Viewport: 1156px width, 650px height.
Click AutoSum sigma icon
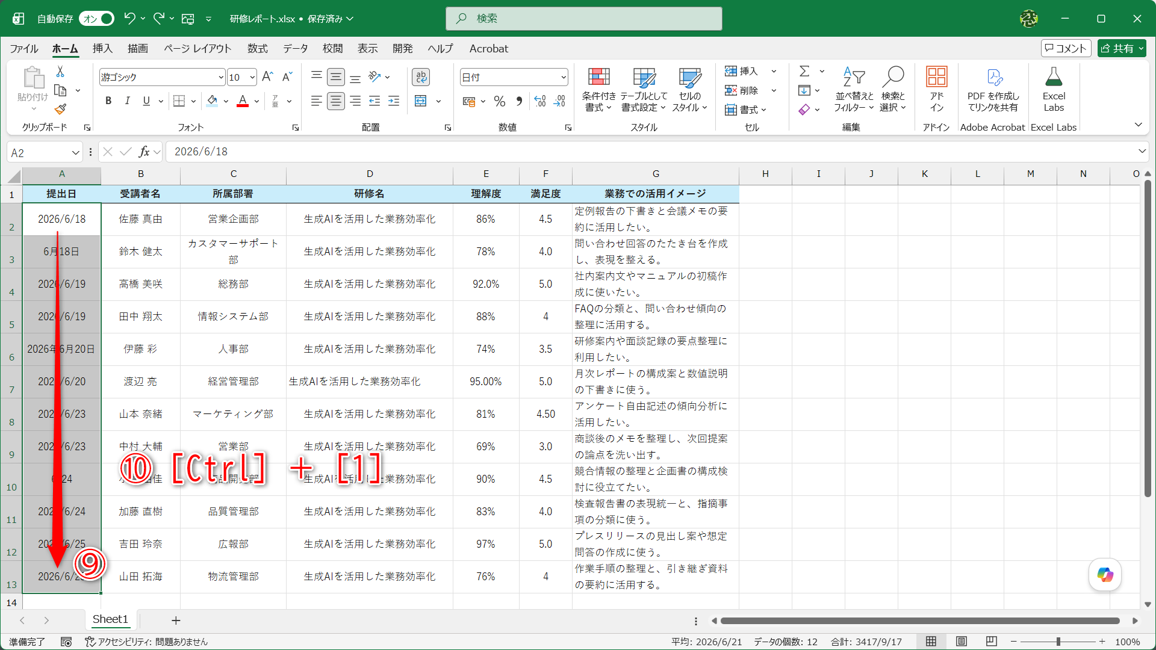pos(804,71)
